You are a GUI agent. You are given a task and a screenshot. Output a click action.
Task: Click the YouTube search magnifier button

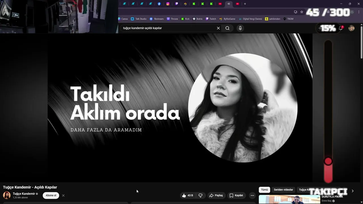coord(227,28)
